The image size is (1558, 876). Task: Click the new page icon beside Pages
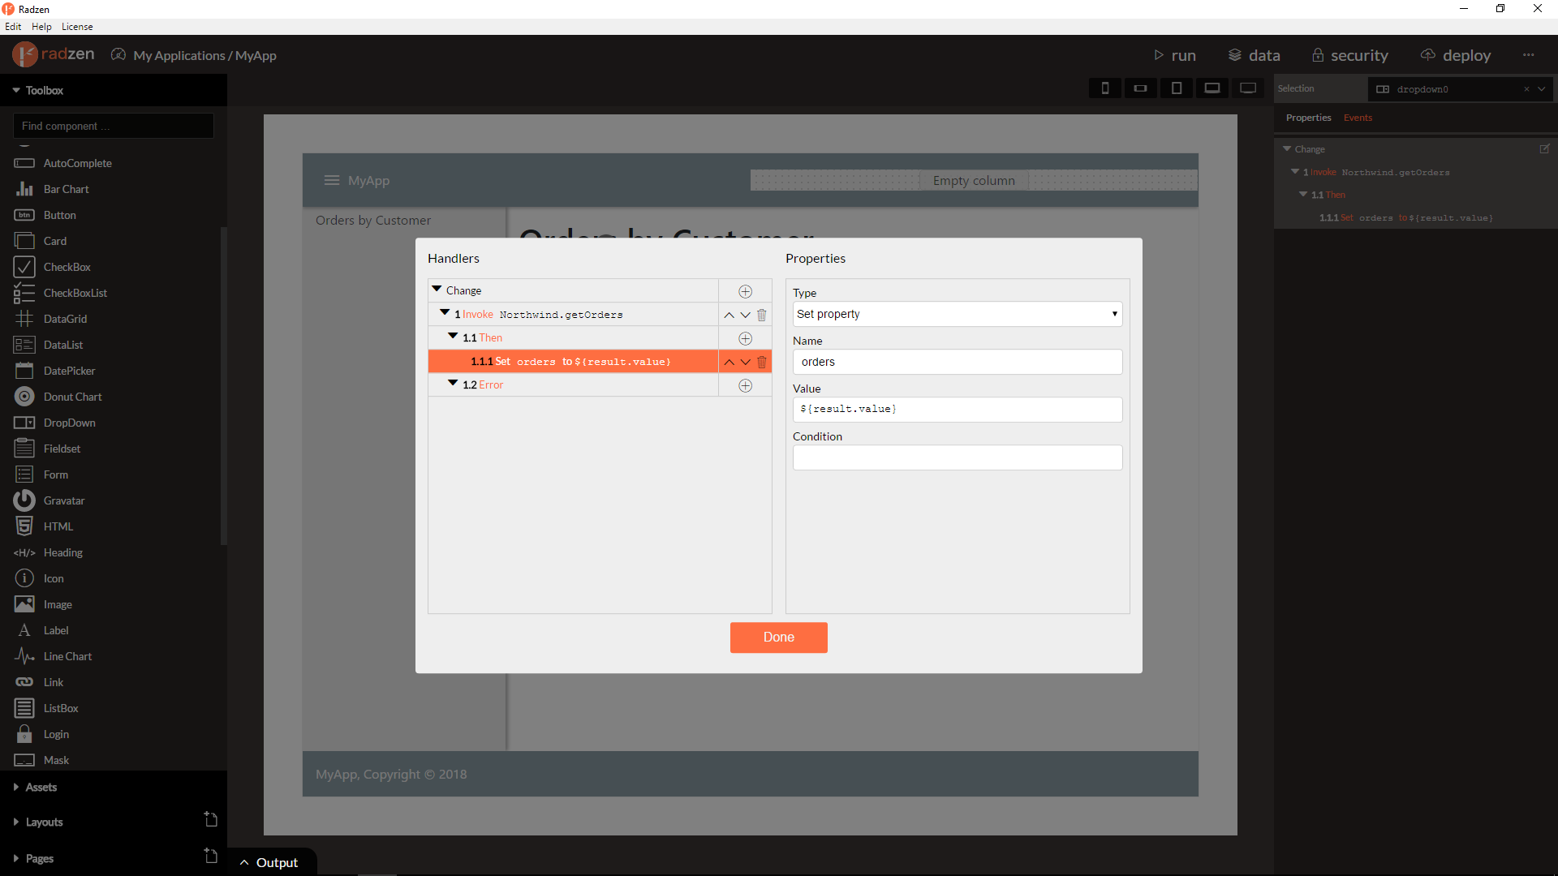click(x=211, y=856)
